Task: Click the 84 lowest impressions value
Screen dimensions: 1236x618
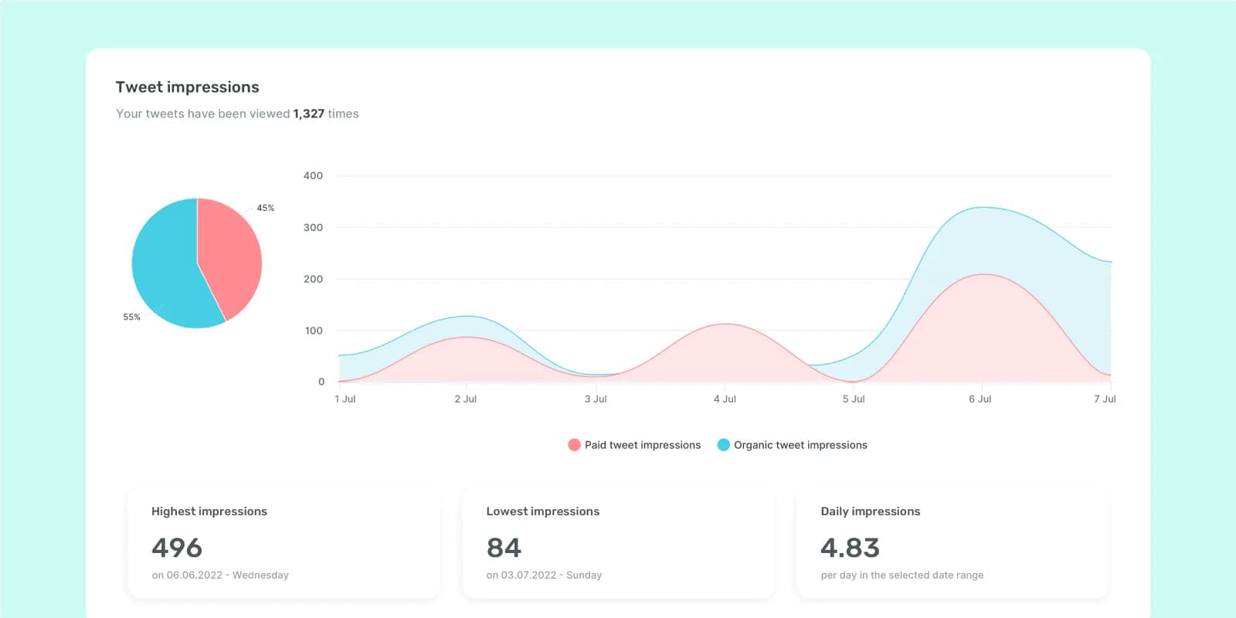Action: tap(504, 548)
